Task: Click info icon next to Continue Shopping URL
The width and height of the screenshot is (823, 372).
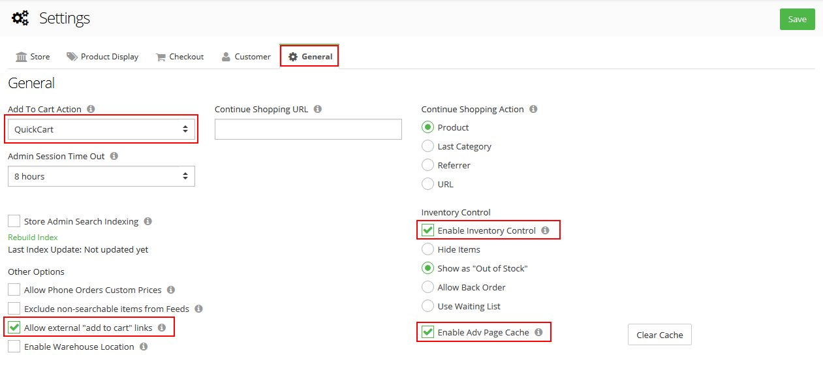Action: (x=317, y=109)
